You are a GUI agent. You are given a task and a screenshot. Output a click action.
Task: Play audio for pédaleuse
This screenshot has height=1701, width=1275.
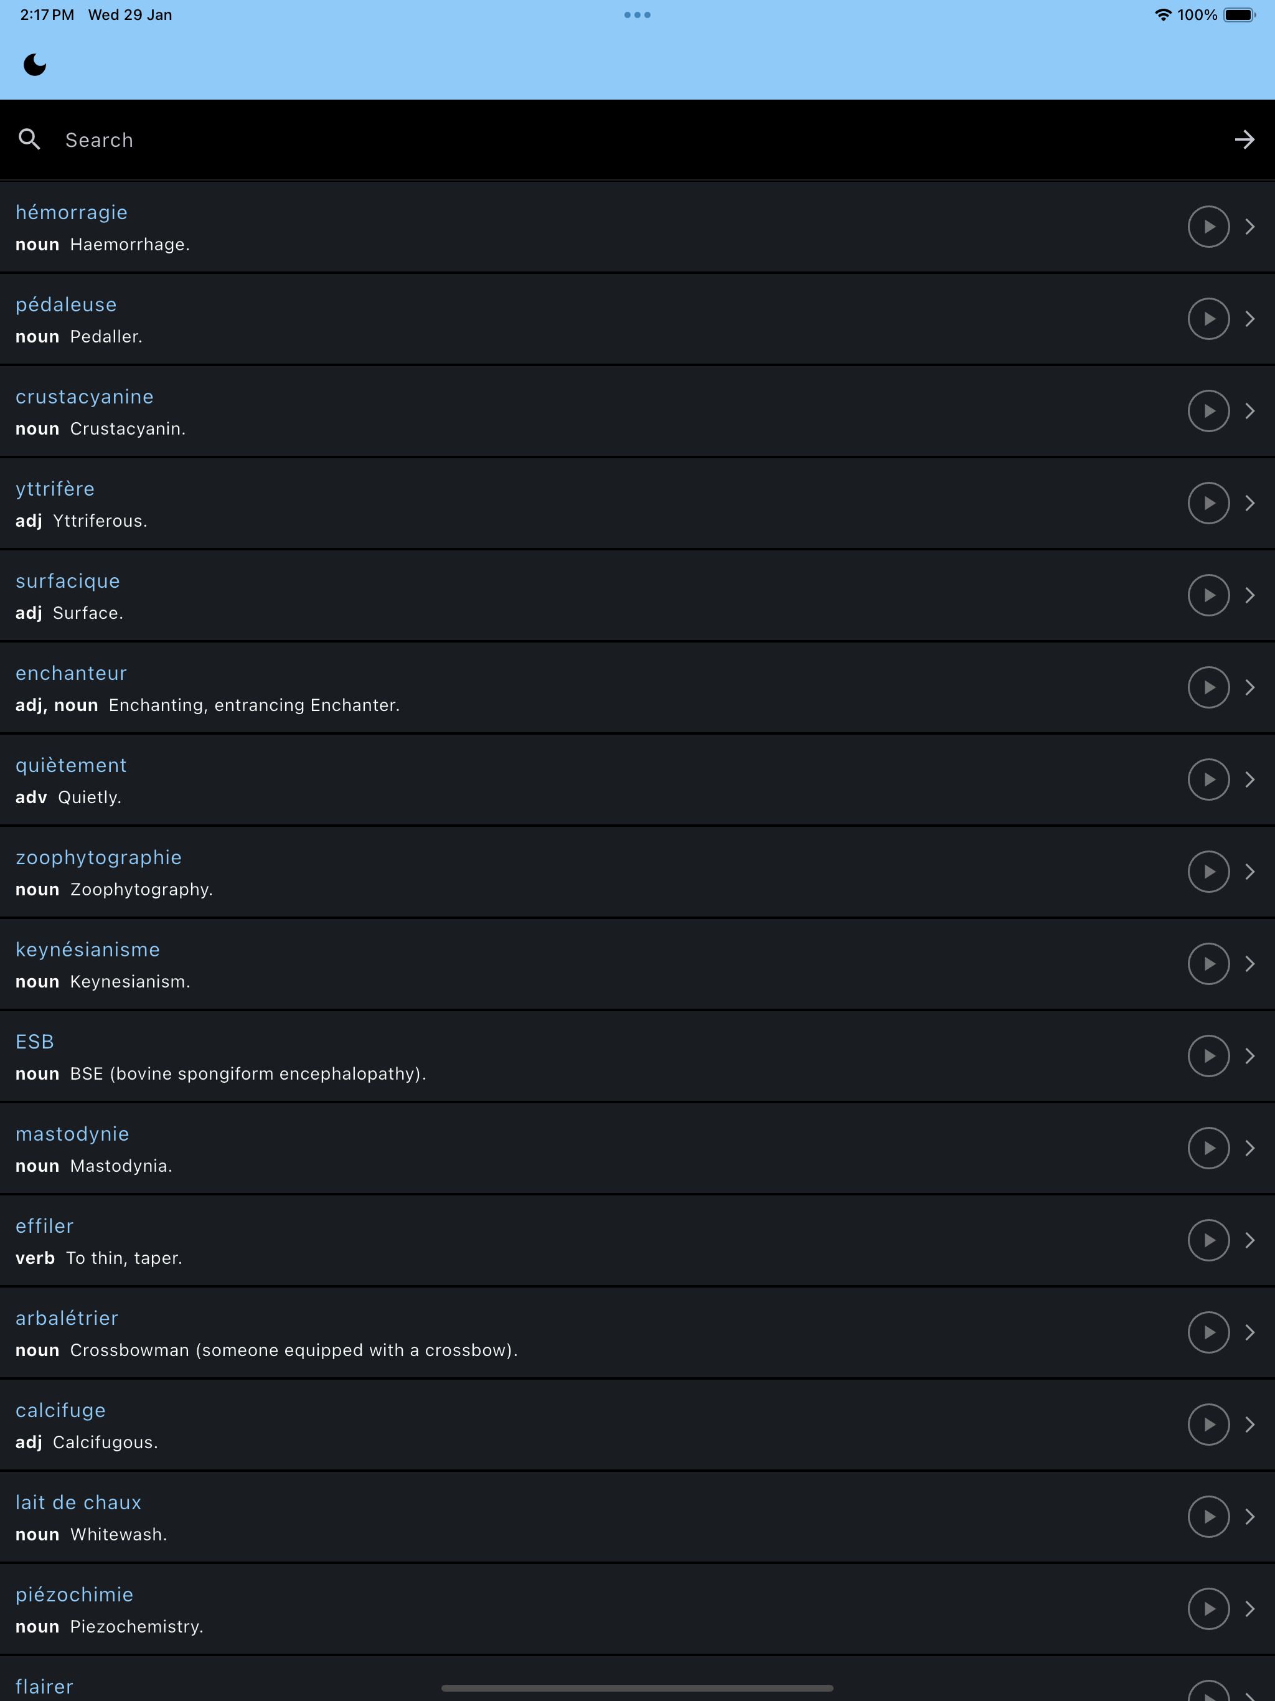click(1208, 319)
